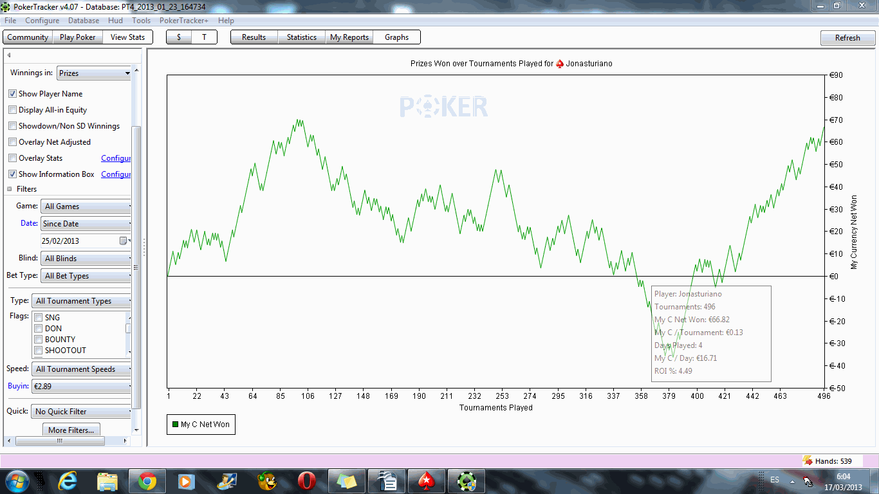The image size is (879, 494).
Task: Click Configure link beside Show Information Box
Action: pyautogui.click(x=116, y=174)
